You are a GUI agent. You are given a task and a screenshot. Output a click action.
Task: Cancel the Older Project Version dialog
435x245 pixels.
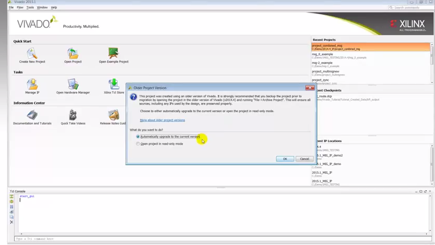click(x=304, y=159)
